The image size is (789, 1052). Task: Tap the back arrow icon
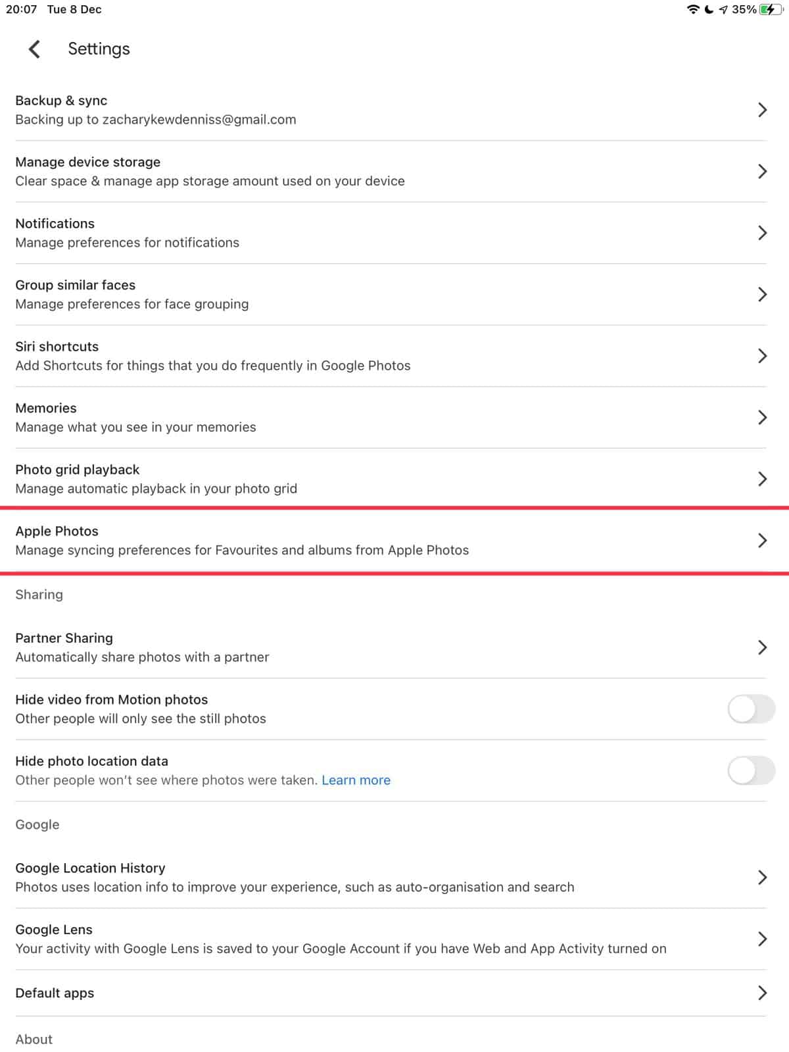[x=35, y=49]
